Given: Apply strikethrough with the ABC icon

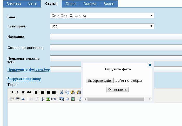Looking at the screenshot, I should [29, 92].
